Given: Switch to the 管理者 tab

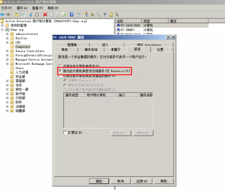Looking at the screenshot, I should (72, 45).
